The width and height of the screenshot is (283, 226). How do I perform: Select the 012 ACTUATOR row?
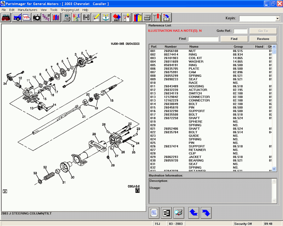coord(210,90)
